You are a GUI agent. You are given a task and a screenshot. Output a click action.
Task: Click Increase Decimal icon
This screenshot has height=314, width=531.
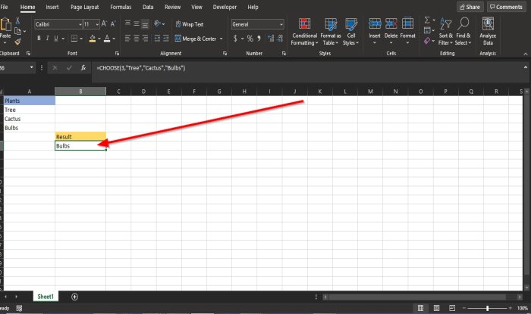pyautogui.click(x=271, y=38)
